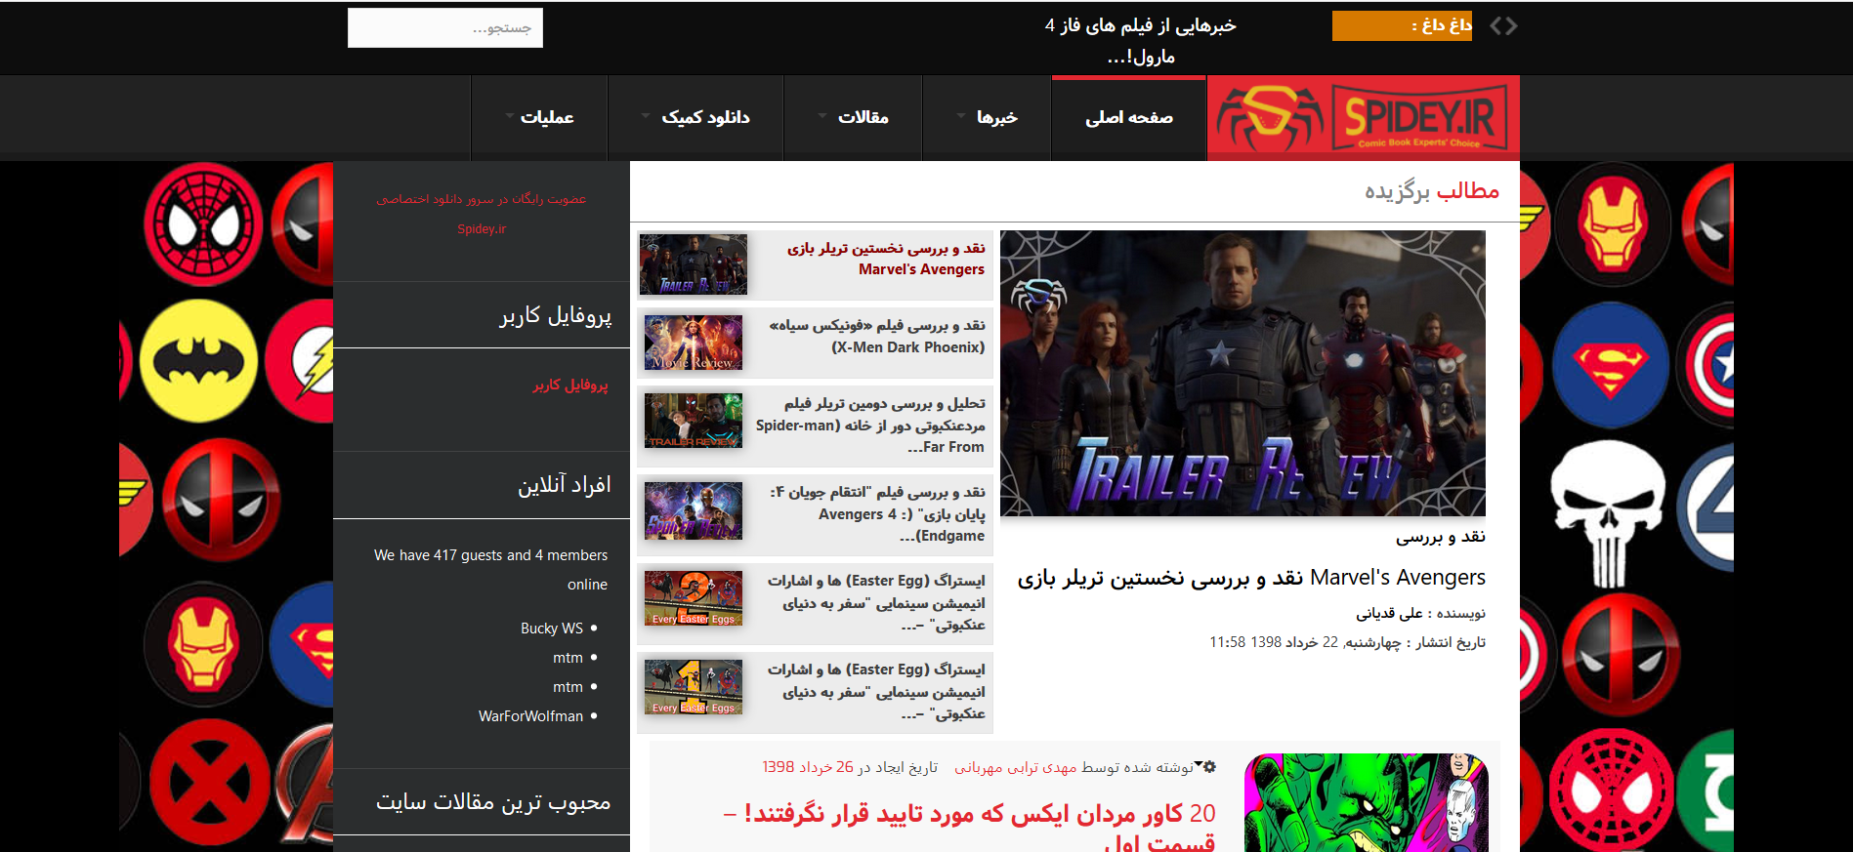
Task: Open the Spider-man Far From Home trailer analysis link
Action: click(870, 426)
